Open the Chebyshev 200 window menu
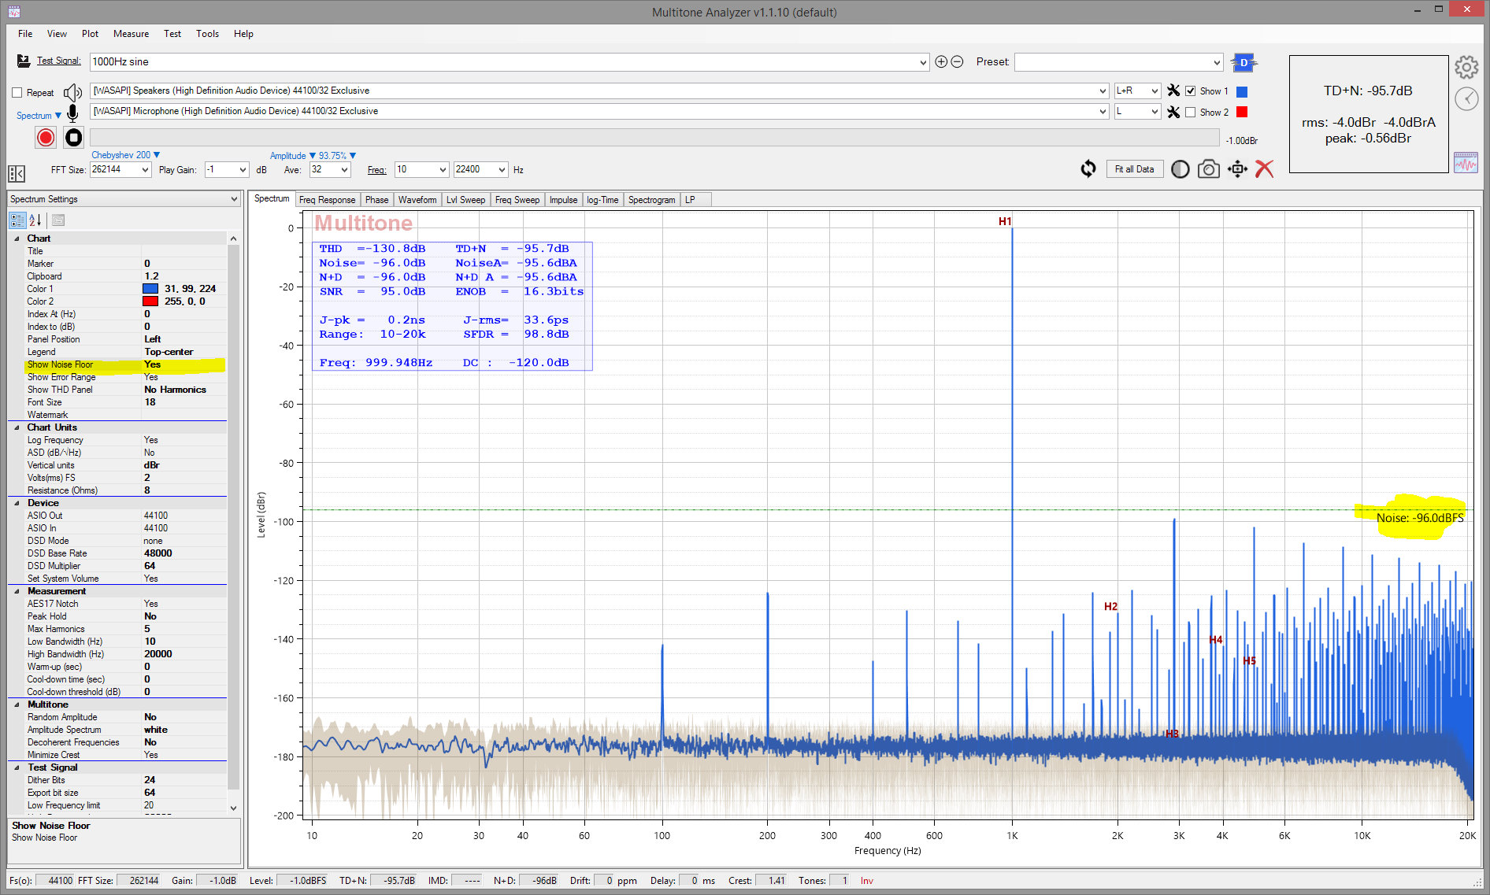This screenshot has height=895, width=1490. pyautogui.click(x=125, y=155)
